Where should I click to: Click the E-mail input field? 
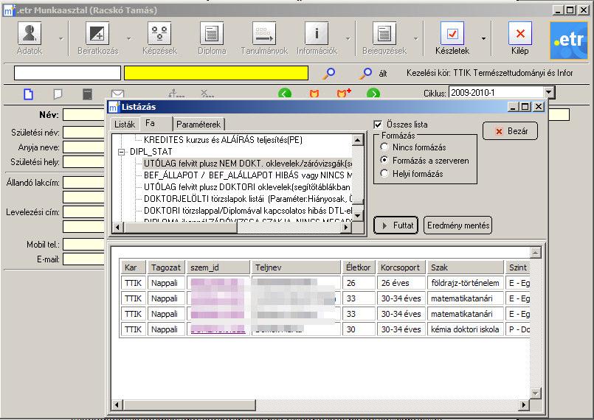[x=83, y=259]
